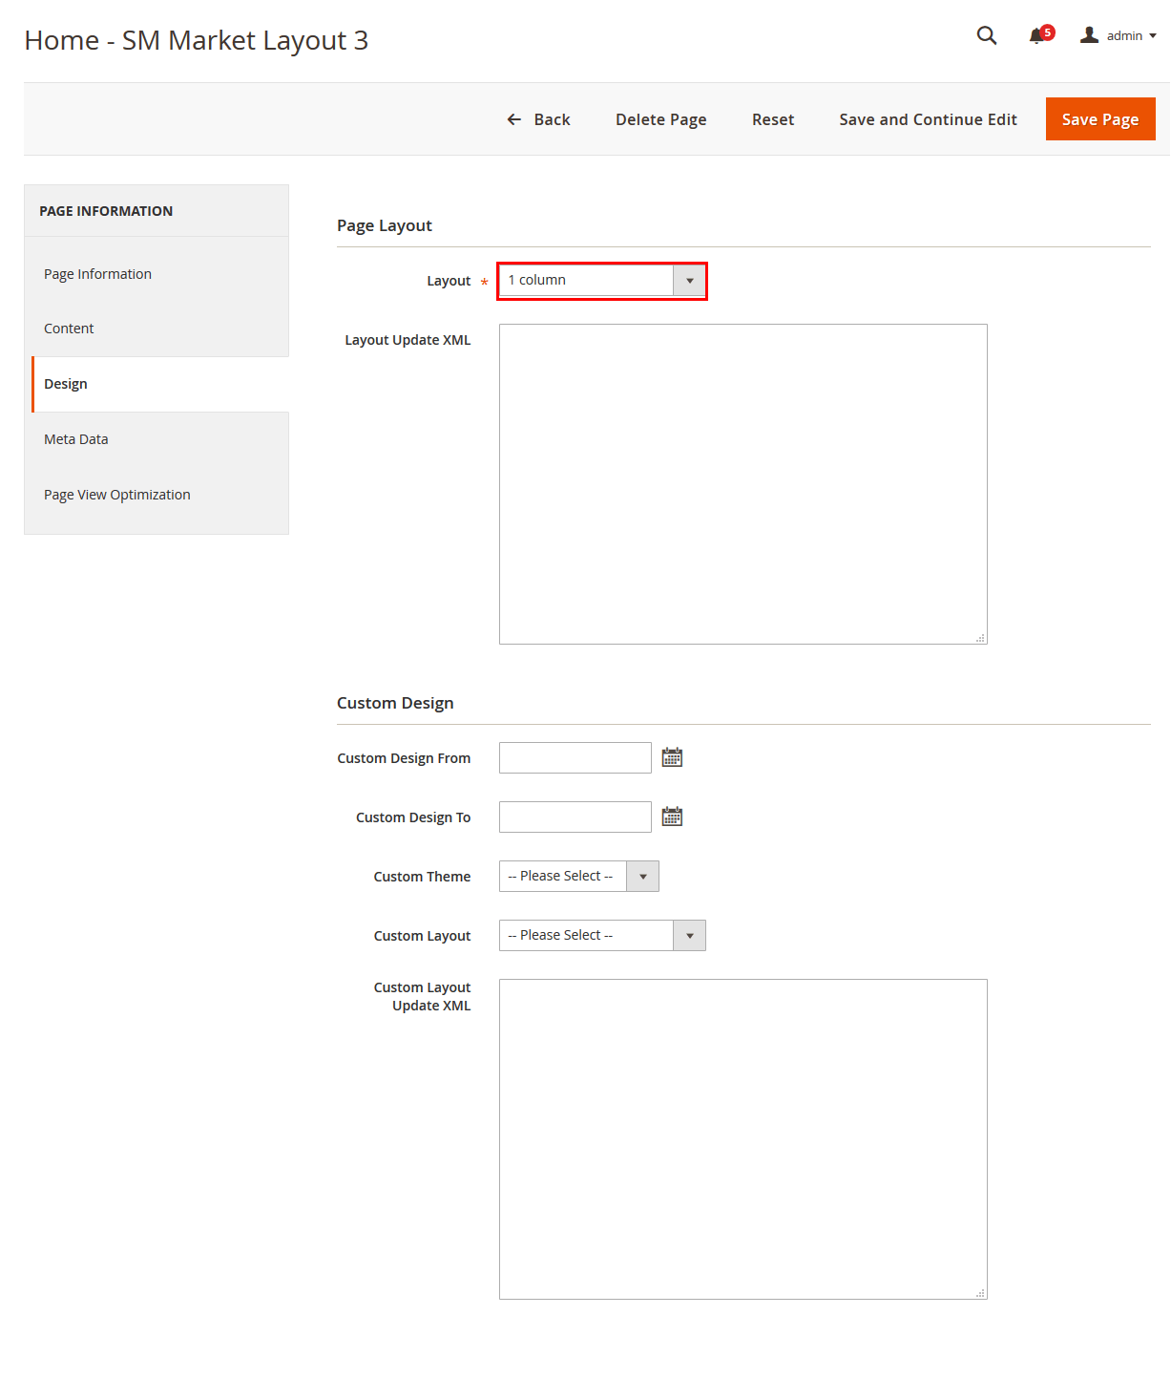Switch to the Content tab
This screenshot has height=1379, width=1171.
coord(69,329)
